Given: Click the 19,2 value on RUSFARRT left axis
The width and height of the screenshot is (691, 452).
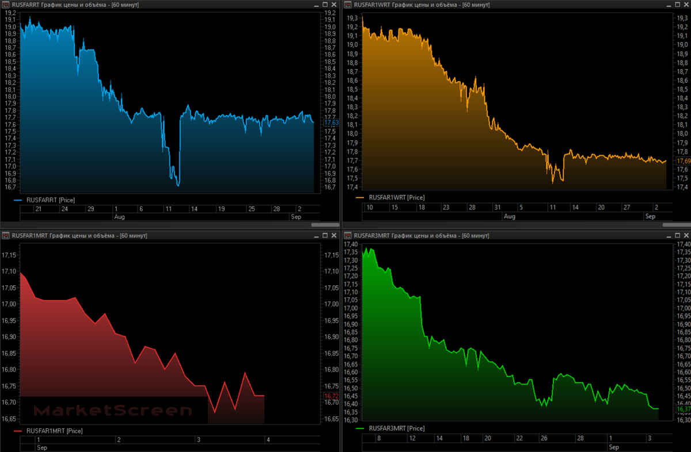Looking at the screenshot, I should [x=10, y=12].
